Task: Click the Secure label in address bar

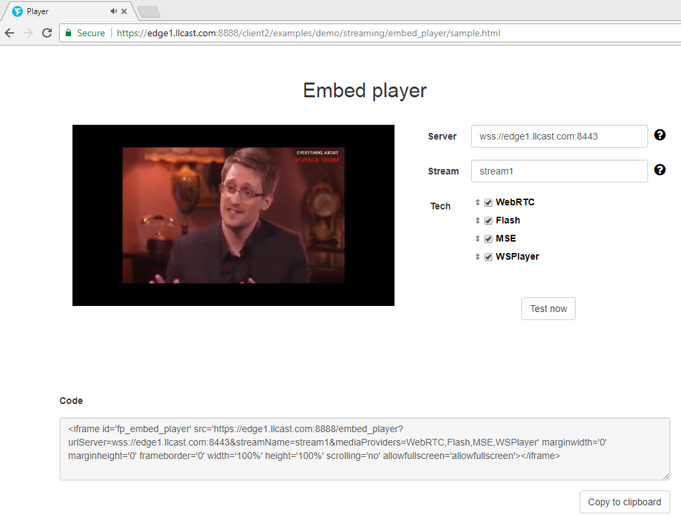Action: tap(91, 33)
